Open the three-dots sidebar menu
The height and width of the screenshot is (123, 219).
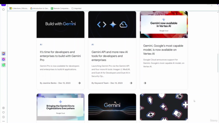coord(3,121)
